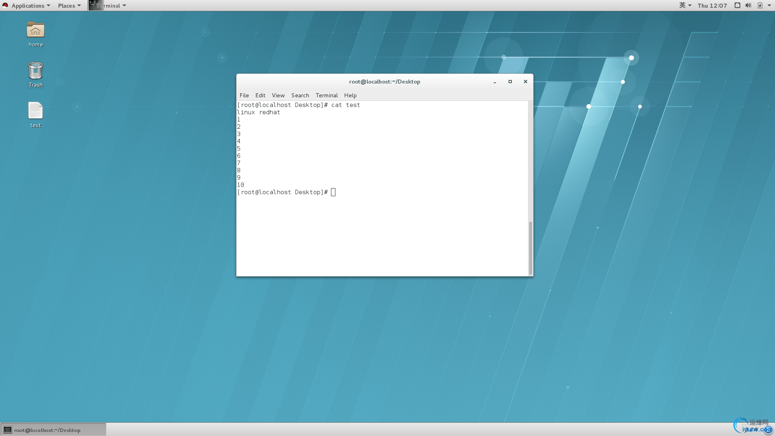Expand the system menu arrow at top right
775x436 pixels.
(769, 5)
